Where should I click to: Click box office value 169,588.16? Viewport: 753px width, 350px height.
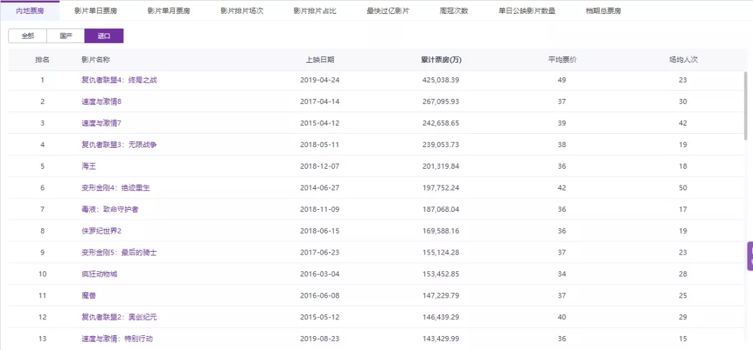click(x=441, y=231)
